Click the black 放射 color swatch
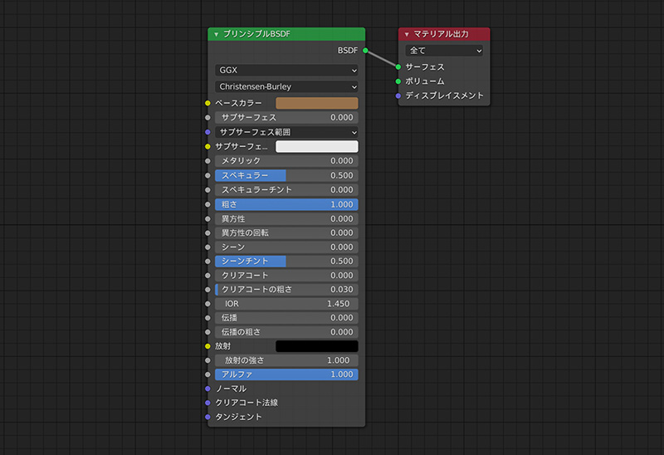The height and width of the screenshot is (455, 664). (316, 345)
